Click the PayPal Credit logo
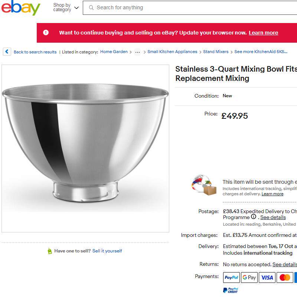297x297 pixels. tap(230, 290)
